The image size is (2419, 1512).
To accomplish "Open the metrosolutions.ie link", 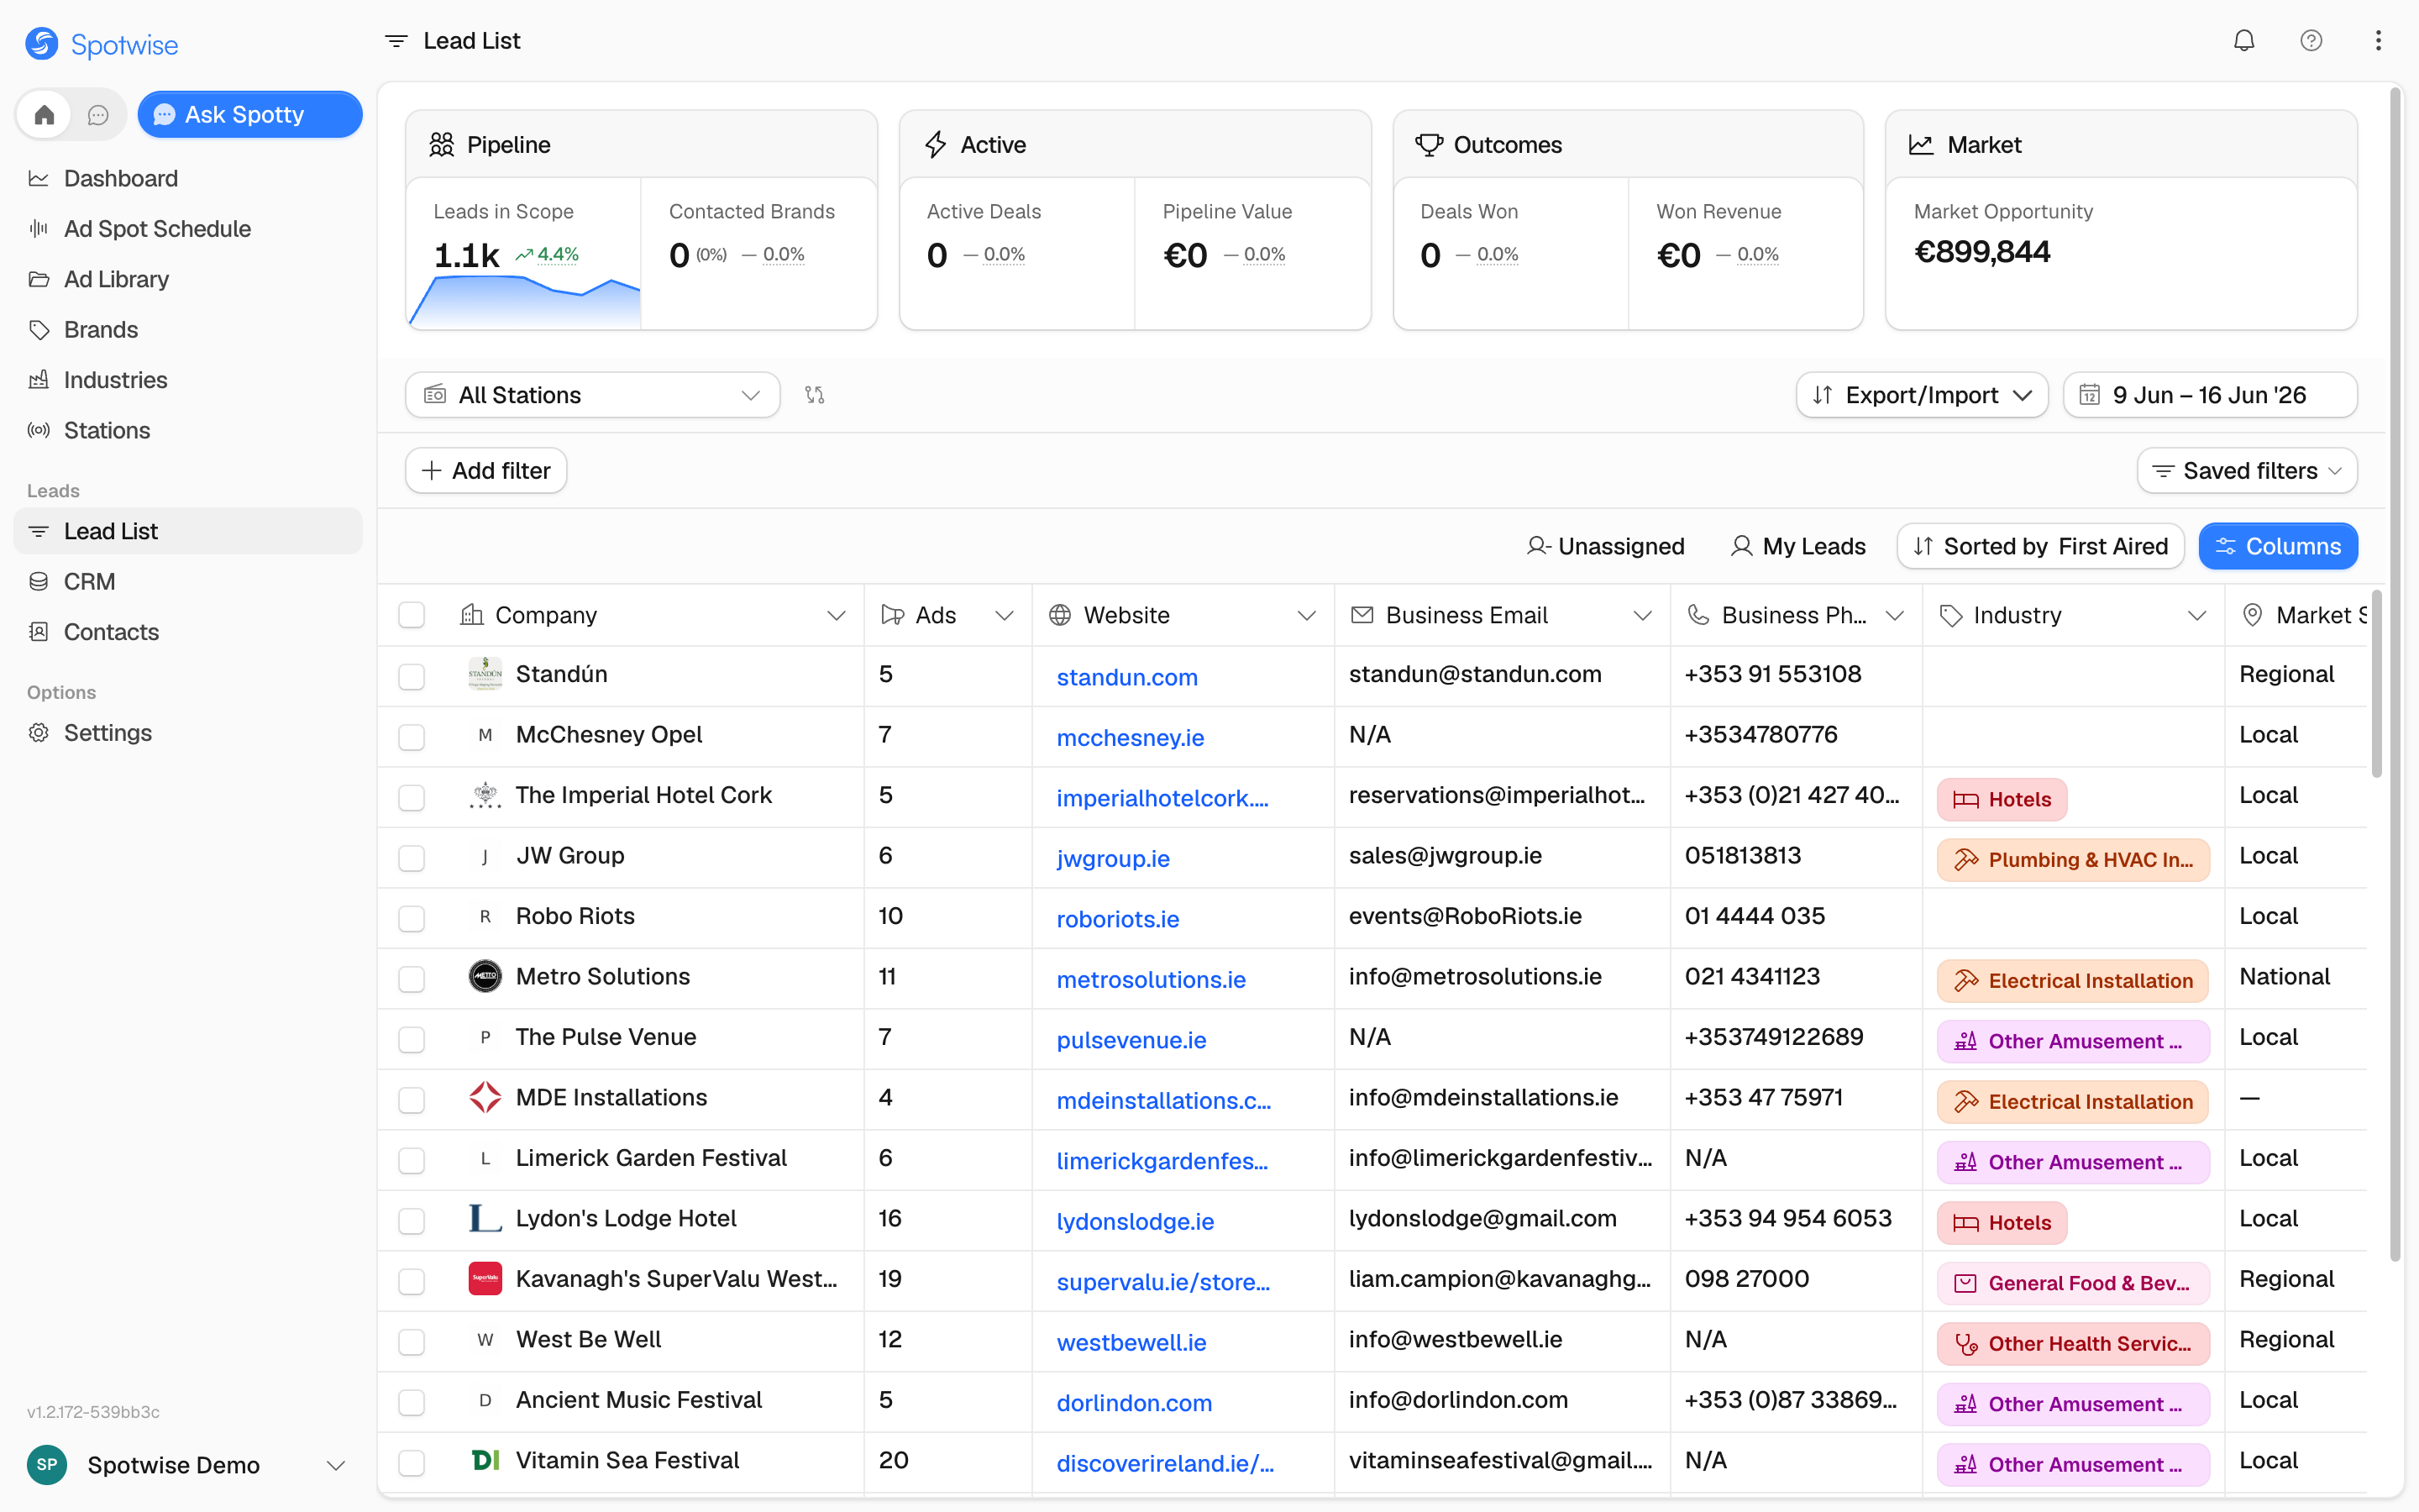I will pos(1151,980).
